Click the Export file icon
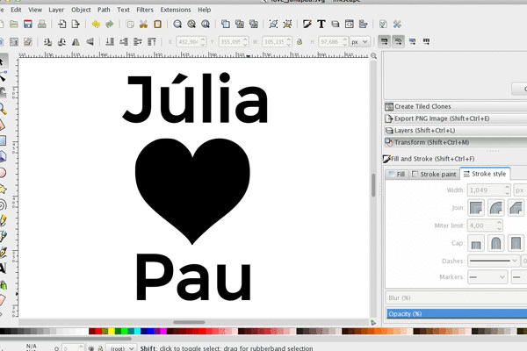The image size is (527, 351). click(76, 25)
